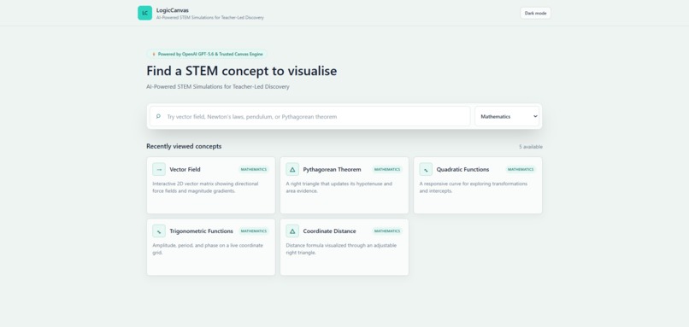Click Mathematics tag on Coordinate Distance card

[x=387, y=231]
